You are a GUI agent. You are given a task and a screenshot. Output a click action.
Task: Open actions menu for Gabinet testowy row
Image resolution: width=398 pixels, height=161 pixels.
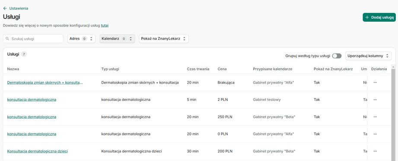[x=375, y=100]
